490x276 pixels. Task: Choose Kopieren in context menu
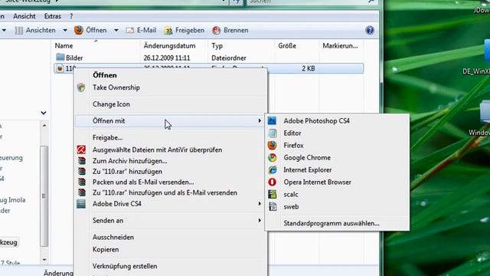click(106, 249)
